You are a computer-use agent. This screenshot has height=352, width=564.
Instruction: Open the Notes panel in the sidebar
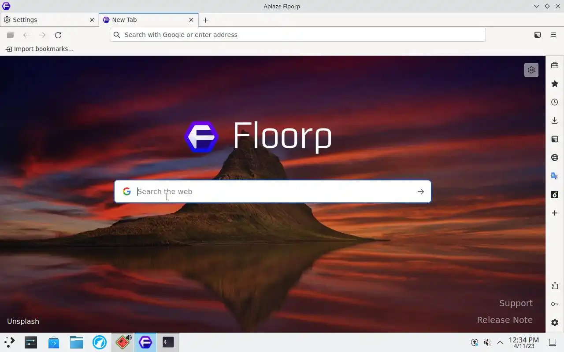(x=555, y=139)
